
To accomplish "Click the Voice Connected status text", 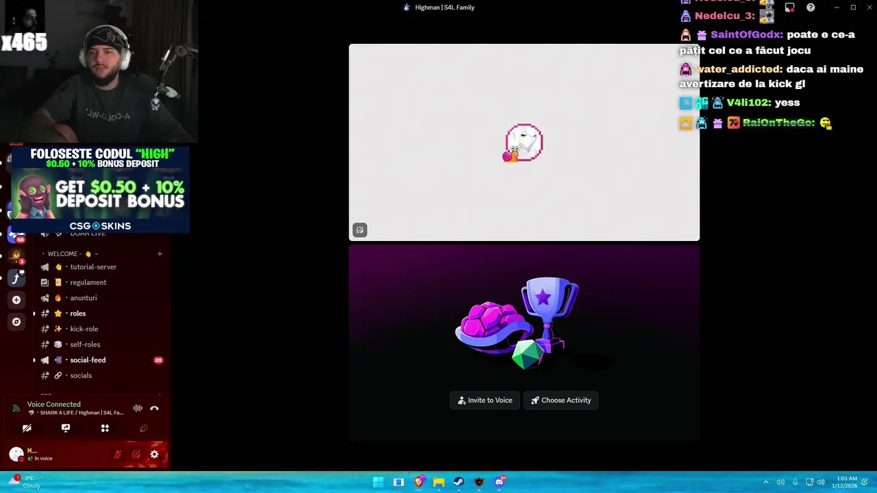I will [53, 404].
